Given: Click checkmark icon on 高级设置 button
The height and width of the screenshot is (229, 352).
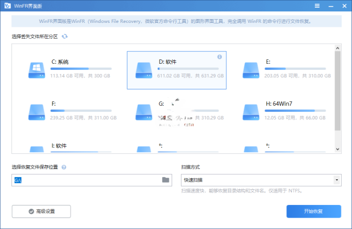Looking at the screenshot, I should (x=31, y=212).
